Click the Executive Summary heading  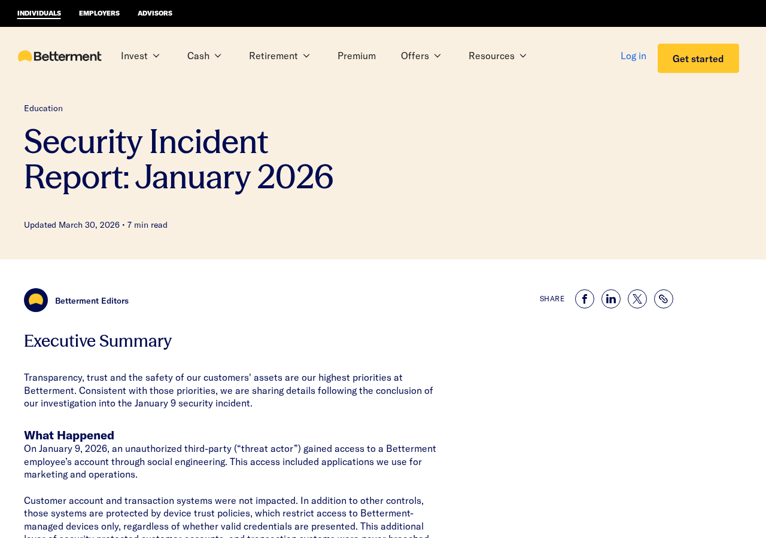[x=98, y=341]
